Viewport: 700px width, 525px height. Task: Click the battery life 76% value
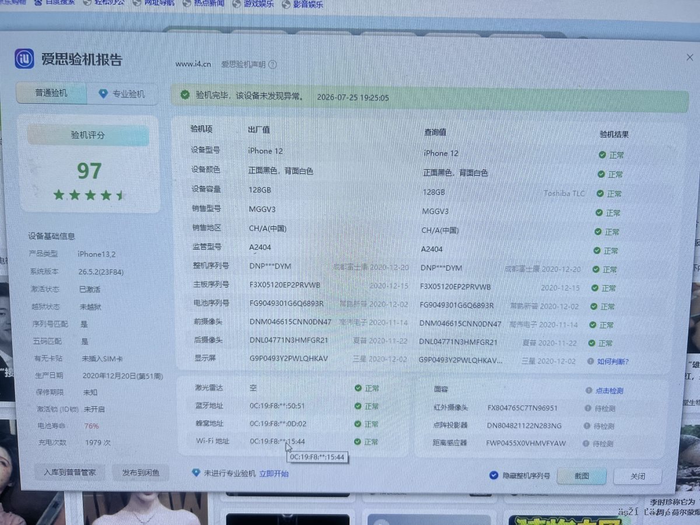92,426
